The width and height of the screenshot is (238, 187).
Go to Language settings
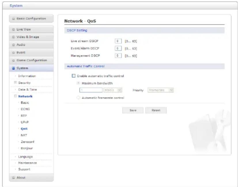[x=25, y=157]
